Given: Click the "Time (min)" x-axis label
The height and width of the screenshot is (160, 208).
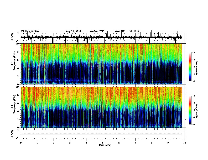Looking at the screenshot, I should coord(105,145).
